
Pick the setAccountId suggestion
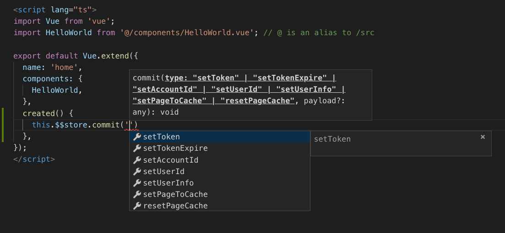point(170,160)
